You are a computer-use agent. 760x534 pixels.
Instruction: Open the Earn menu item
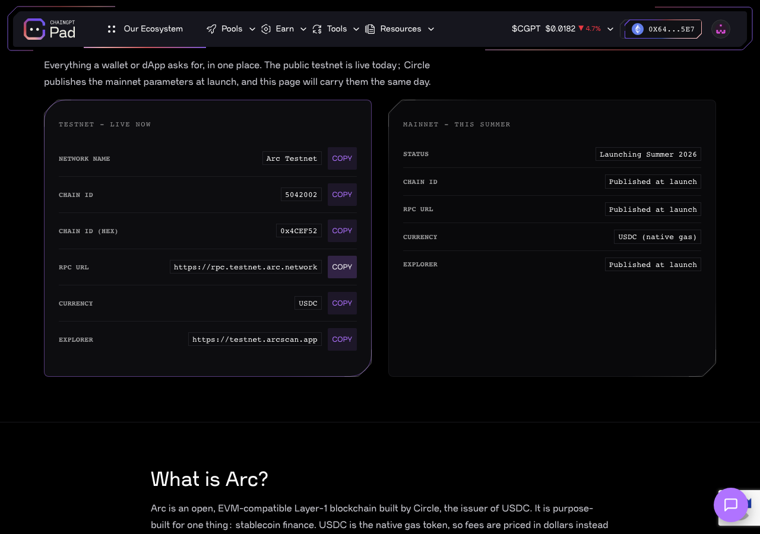click(284, 29)
